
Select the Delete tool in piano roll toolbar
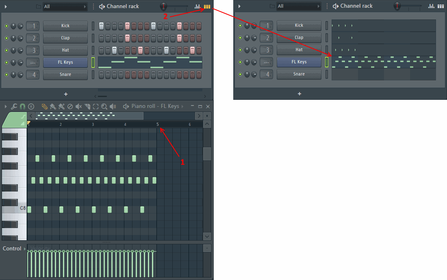pyautogui.click(x=70, y=106)
